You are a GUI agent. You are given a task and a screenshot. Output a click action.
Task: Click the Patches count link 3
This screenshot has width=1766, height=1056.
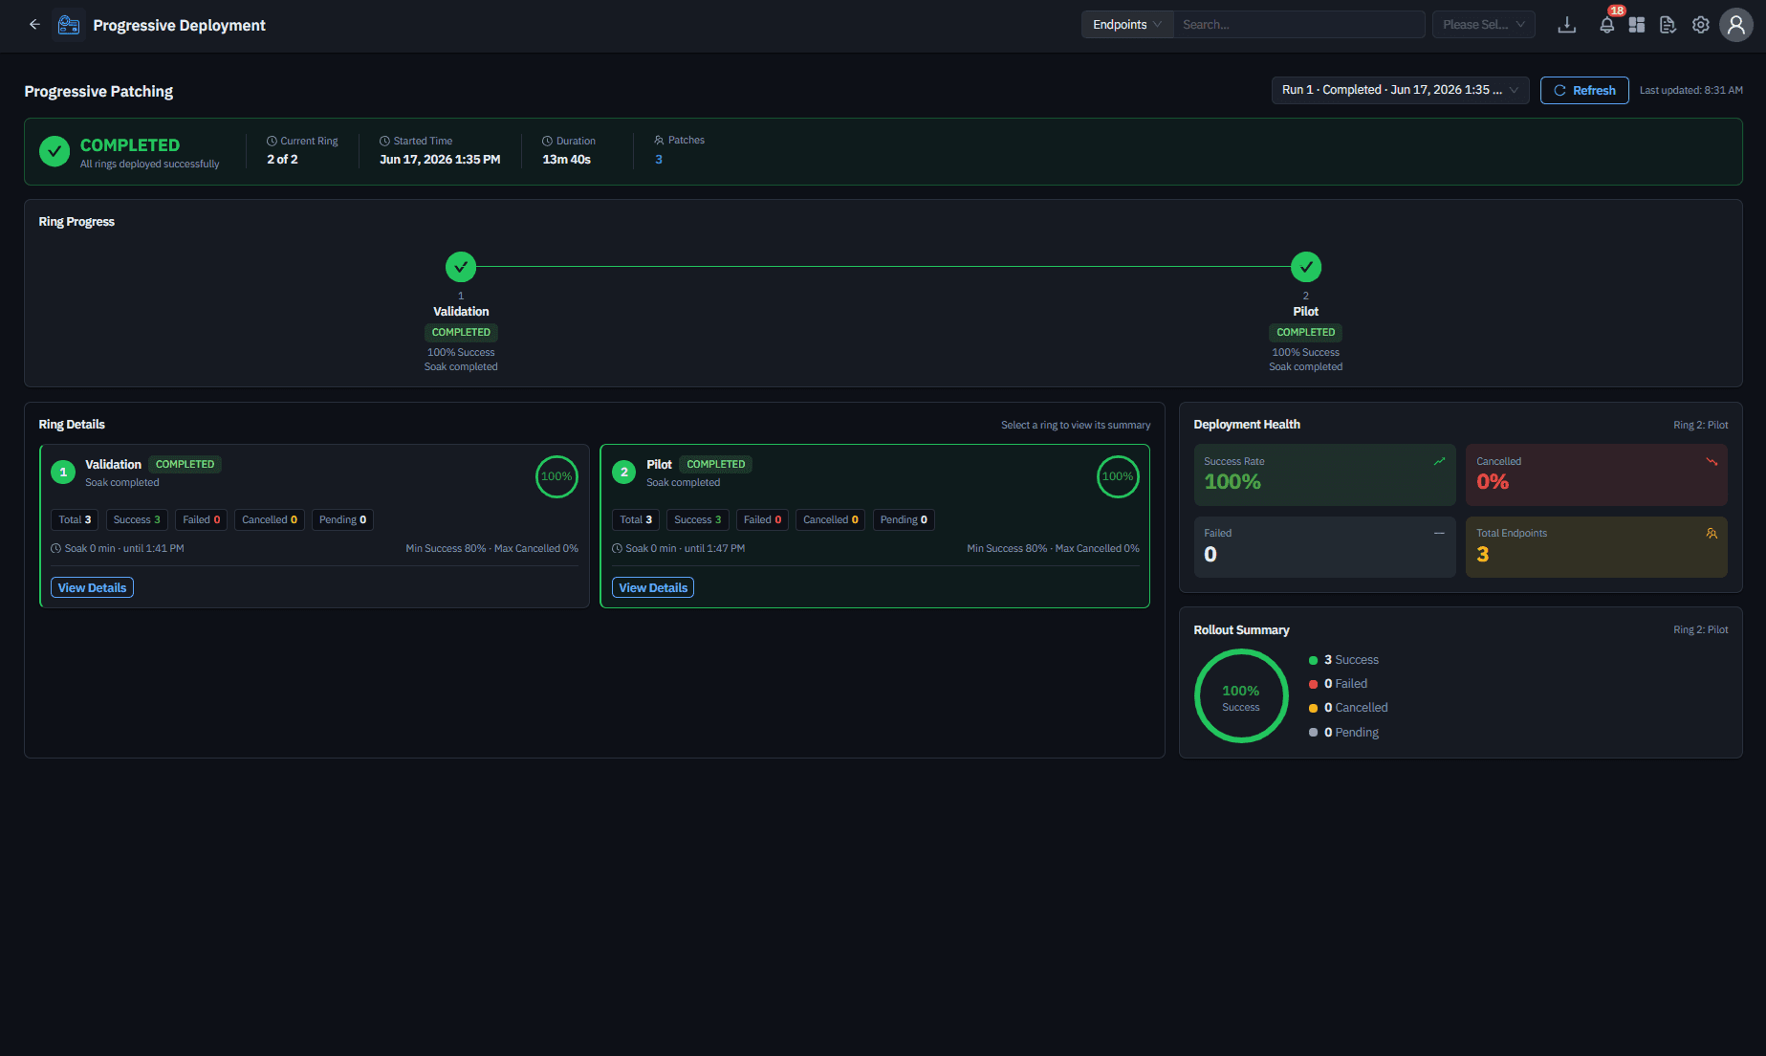pyautogui.click(x=659, y=160)
